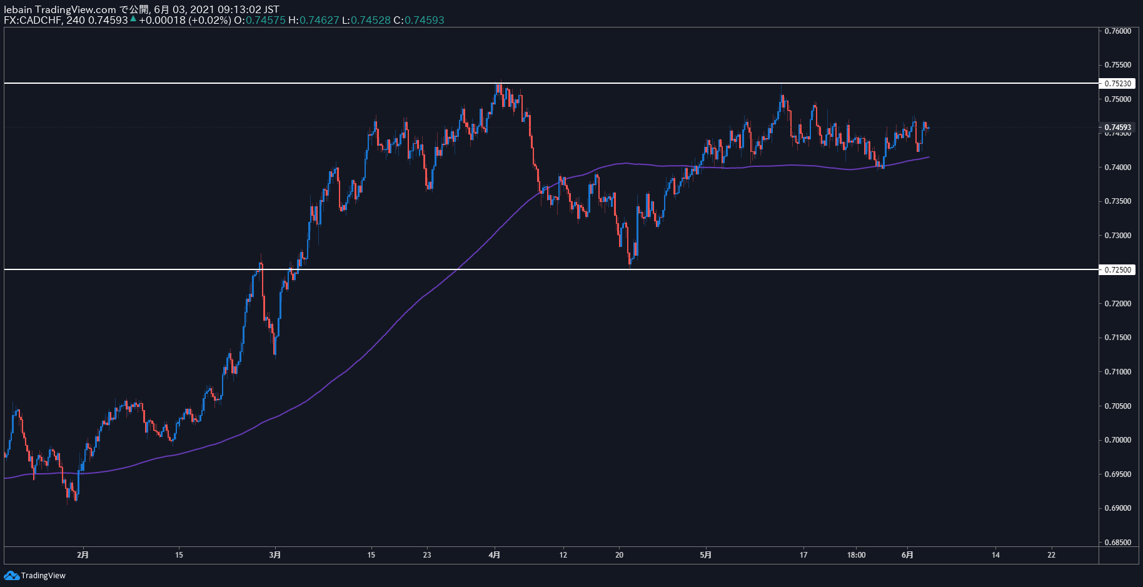Click the open value O:0.74575

(259, 20)
